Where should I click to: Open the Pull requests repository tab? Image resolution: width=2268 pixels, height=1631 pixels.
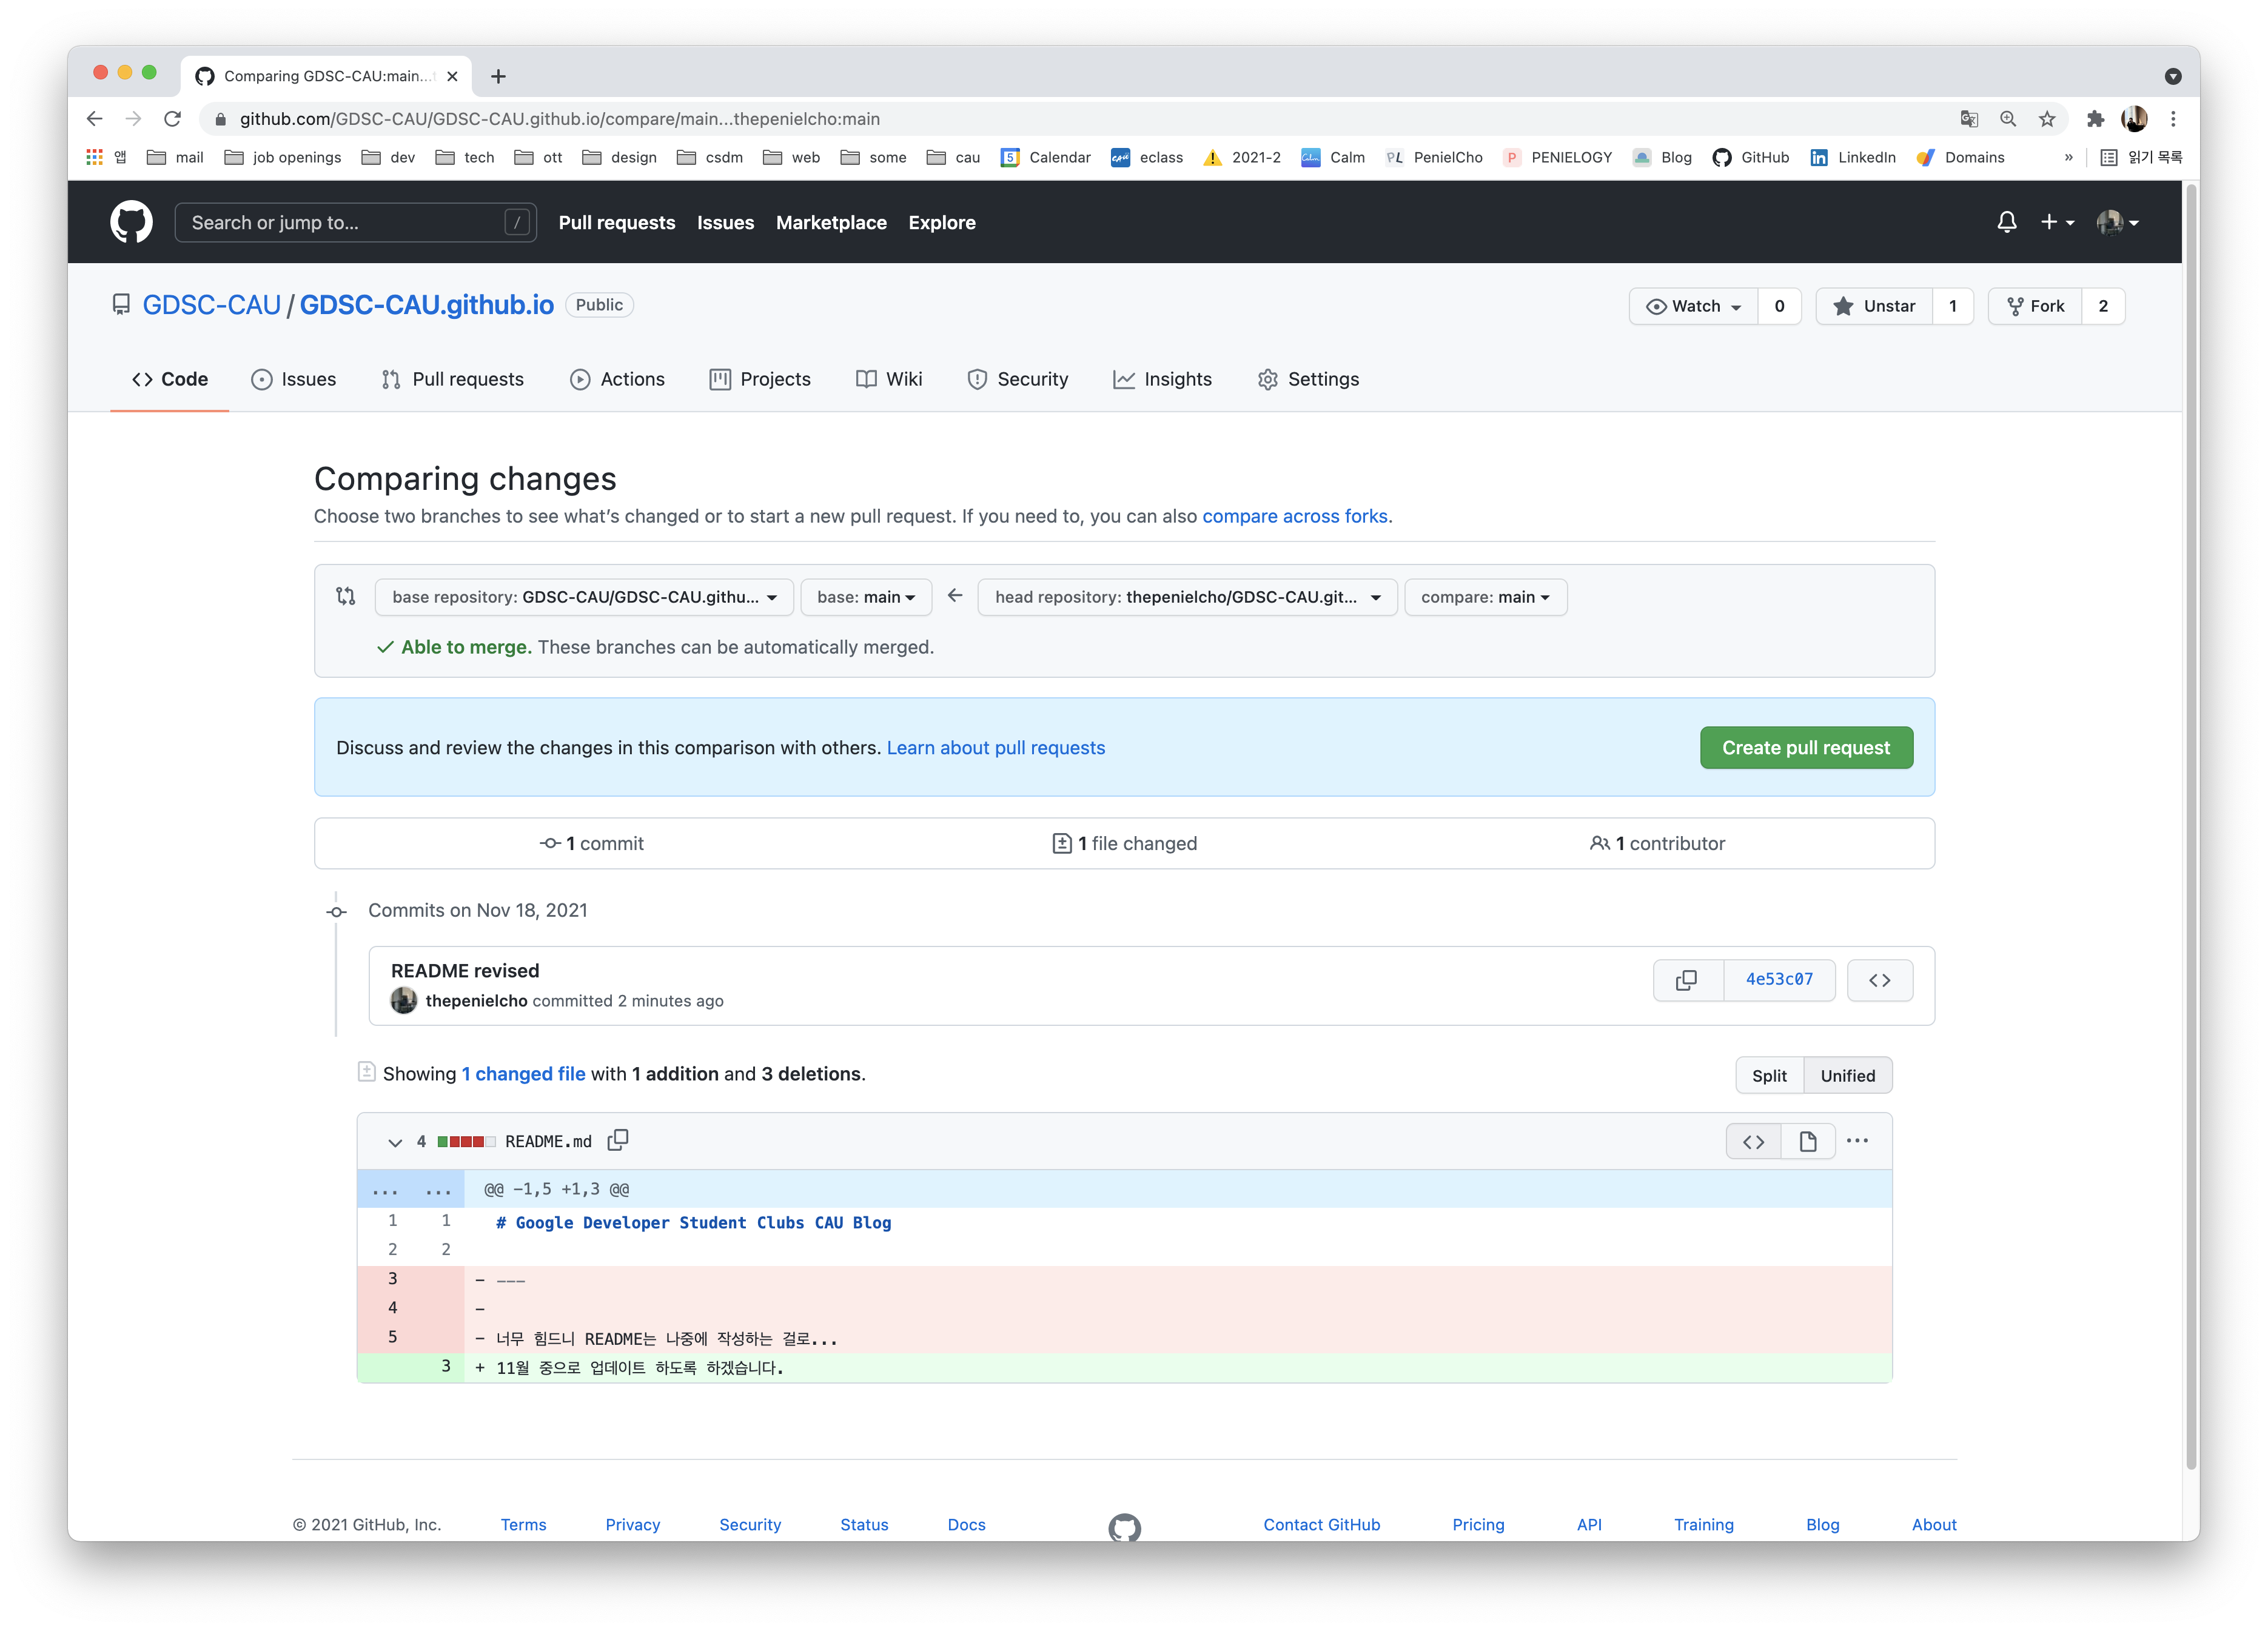(x=453, y=379)
